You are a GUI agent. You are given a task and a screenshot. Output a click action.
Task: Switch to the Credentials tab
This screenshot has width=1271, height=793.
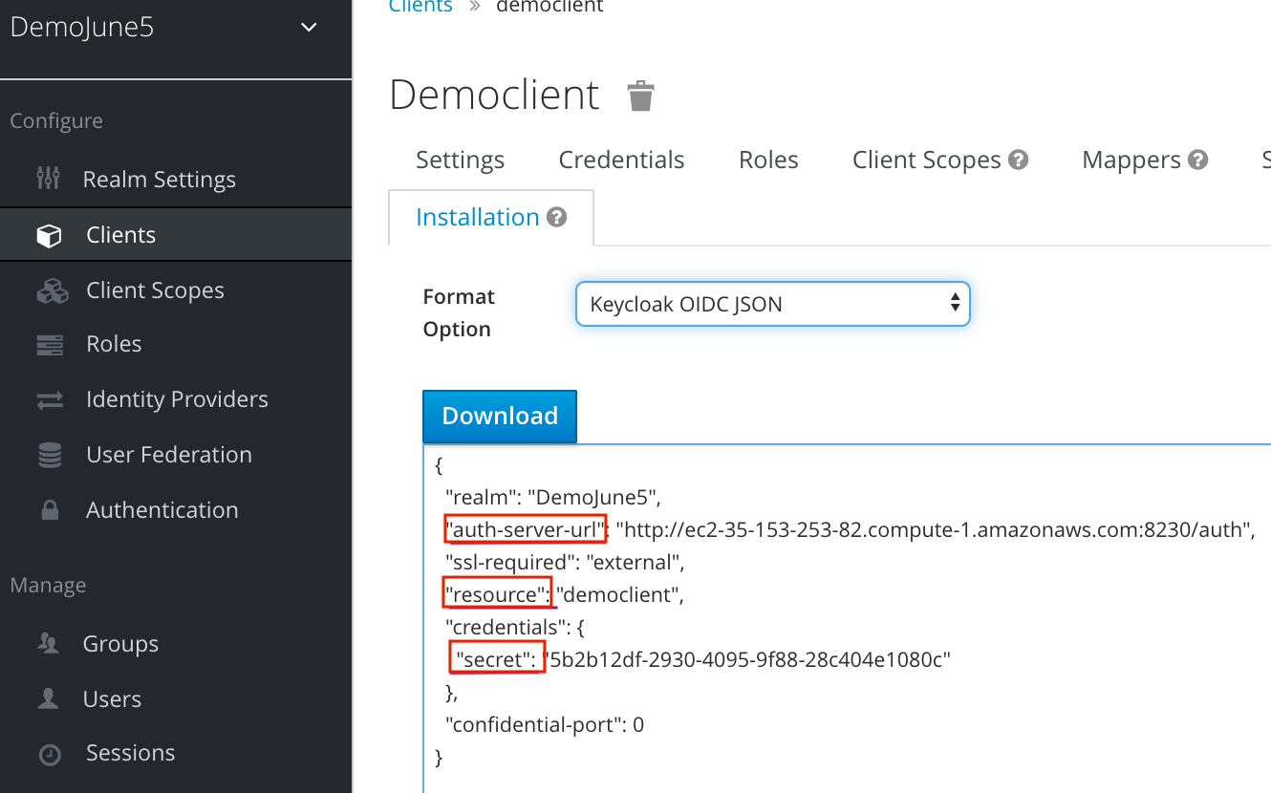(x=621, y=160)
